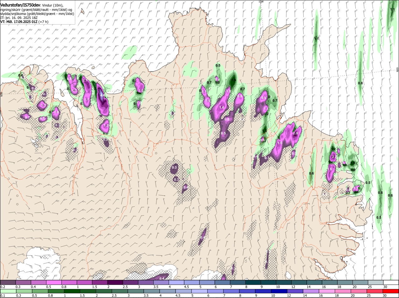Click the '0.4' label on the upper scale
Image resolution: width=399 pixels, height=298 pixels.
(33, 287)
